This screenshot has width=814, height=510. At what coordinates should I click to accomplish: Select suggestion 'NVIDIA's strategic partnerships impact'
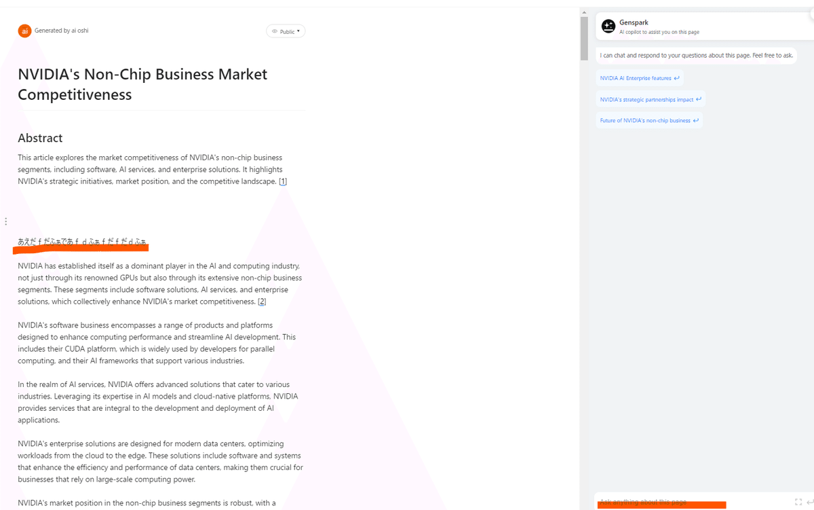pos(650,99)
